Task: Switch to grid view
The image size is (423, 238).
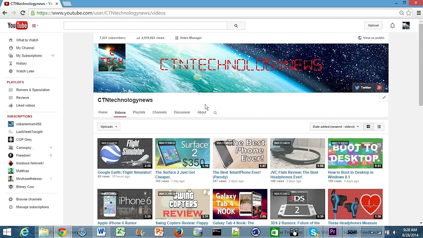Action: 368,127
